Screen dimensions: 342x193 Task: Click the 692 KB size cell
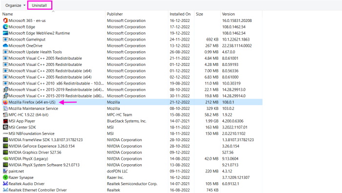[x=212, y=40]
